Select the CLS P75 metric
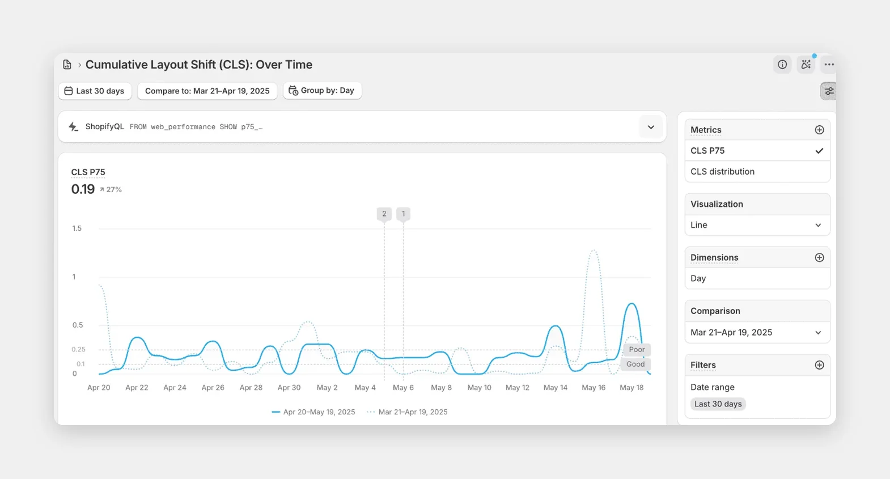The image size is (890, 479). click(x=757, y=151)
